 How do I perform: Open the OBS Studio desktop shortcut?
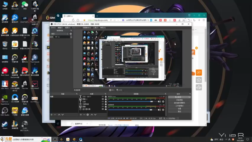(5, 112)
